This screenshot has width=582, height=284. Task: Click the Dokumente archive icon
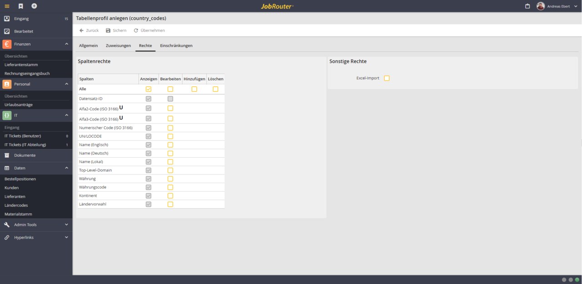(x=7, y=155)
